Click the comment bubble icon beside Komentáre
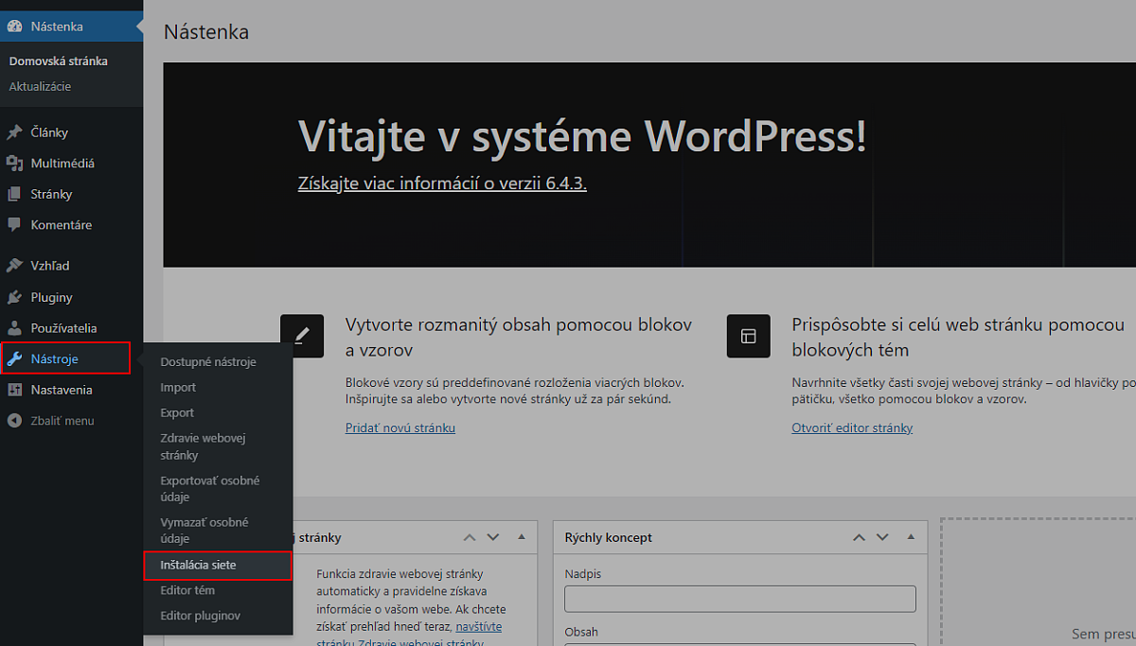The height and width of the screenshot is (646, 1136). pos(14,225)
